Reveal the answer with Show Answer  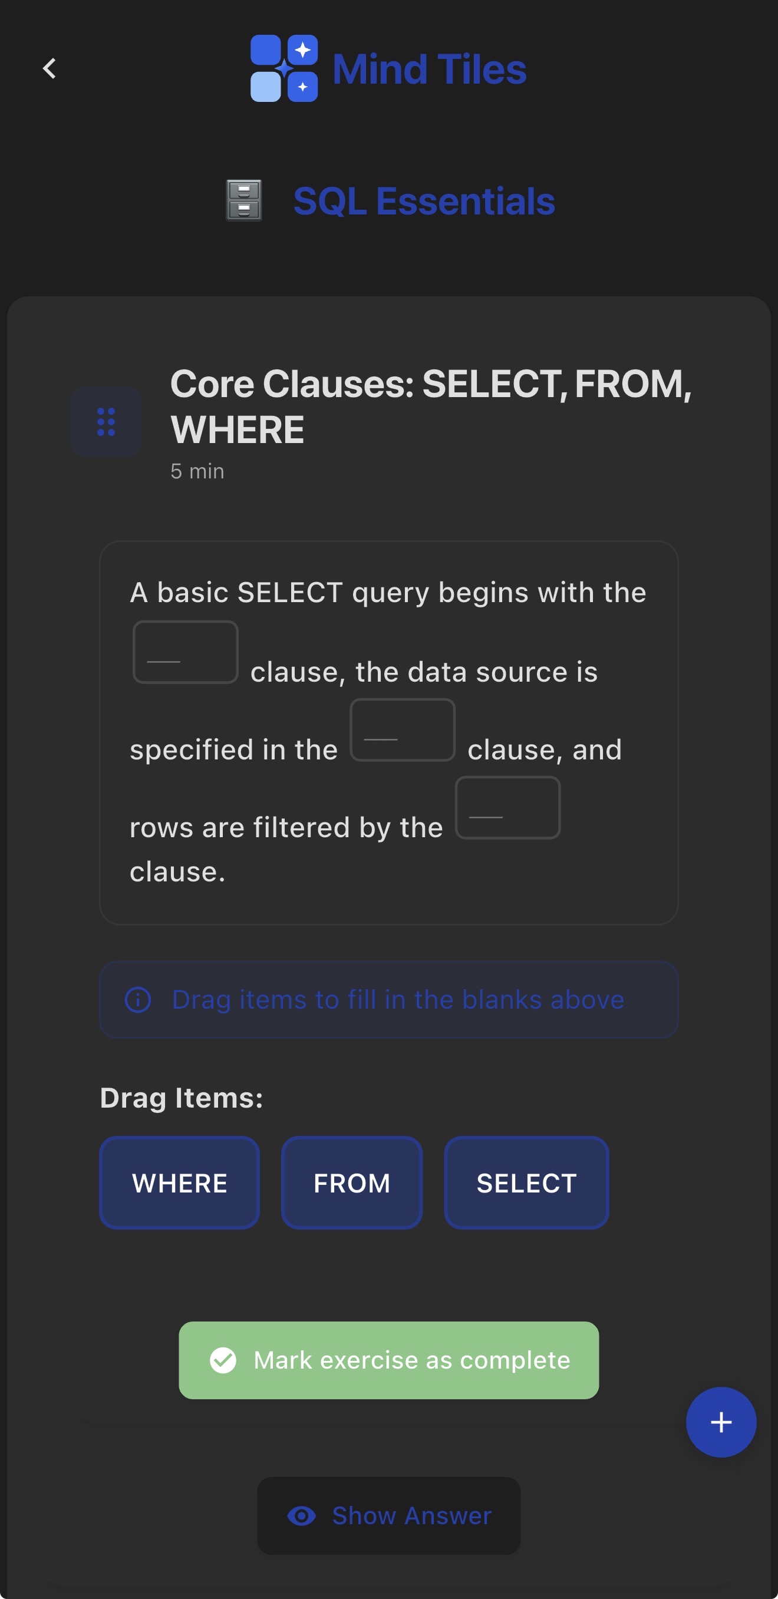388,1516
